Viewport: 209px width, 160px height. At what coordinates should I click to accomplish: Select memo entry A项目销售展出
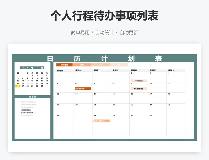27,110
